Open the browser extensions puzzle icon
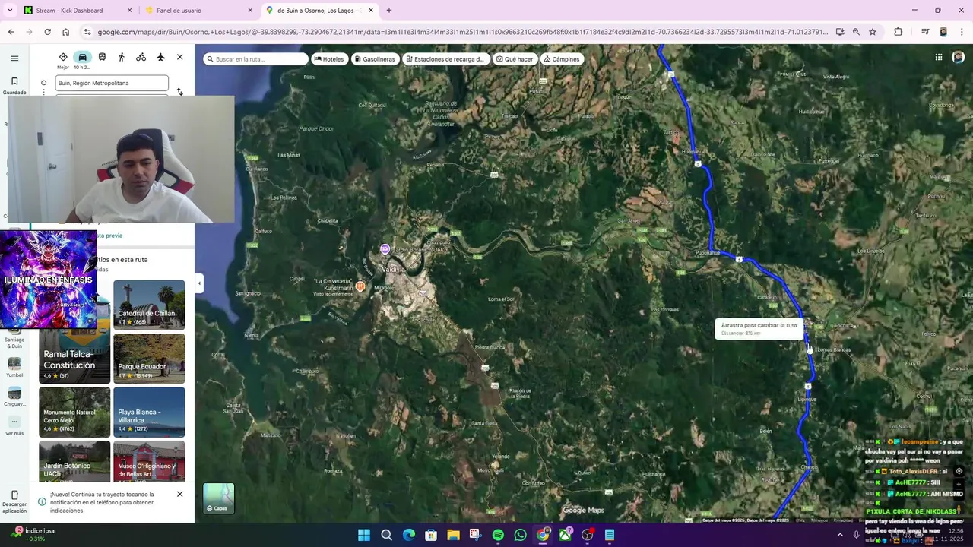This screenshot has height=547, width=973. tap(899, 32)
